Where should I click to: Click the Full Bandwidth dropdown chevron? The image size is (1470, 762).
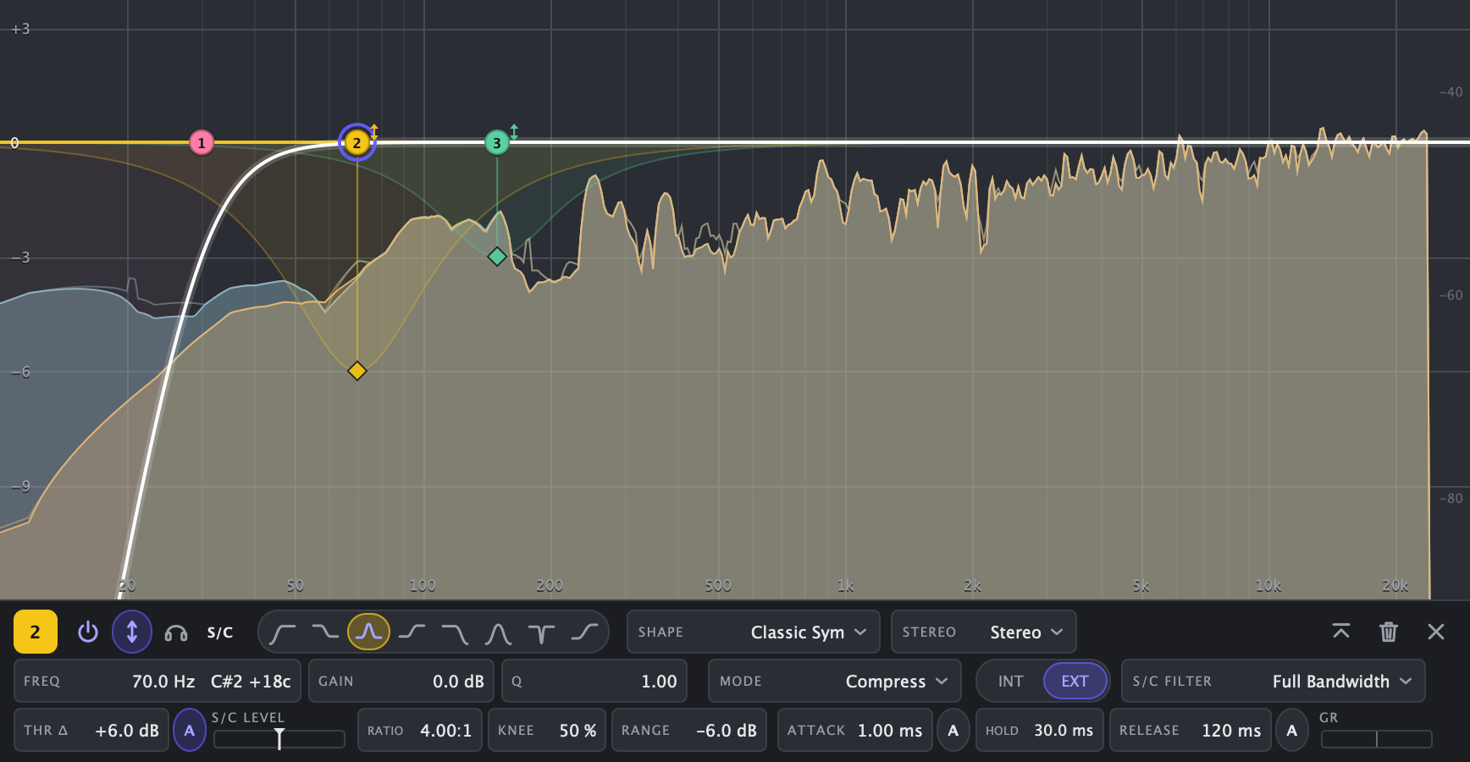pyautogui.click(x=1406, y=682)
